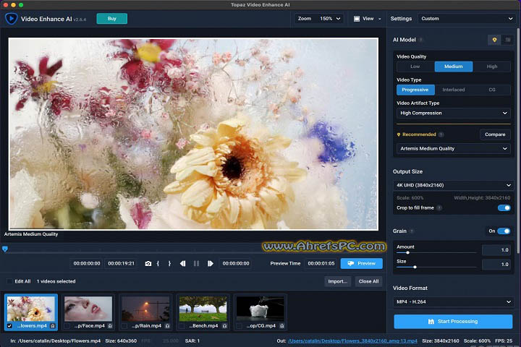The image size is (521, 347).
Task: Click the Import... button
Action: 338,282
